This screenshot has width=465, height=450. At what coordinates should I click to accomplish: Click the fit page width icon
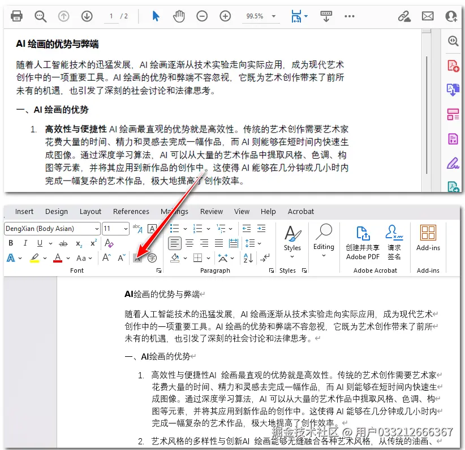point(296,16)
